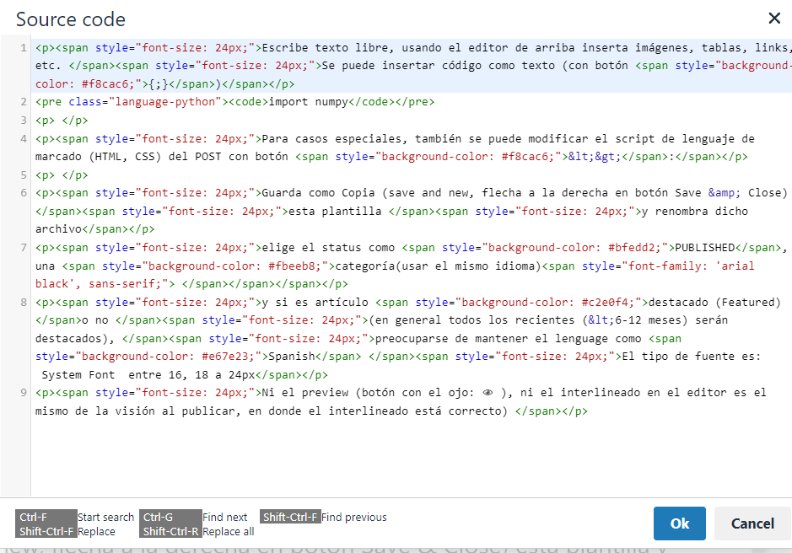
Task: Click the eye symbol in line 9
Action: (488, 393)
